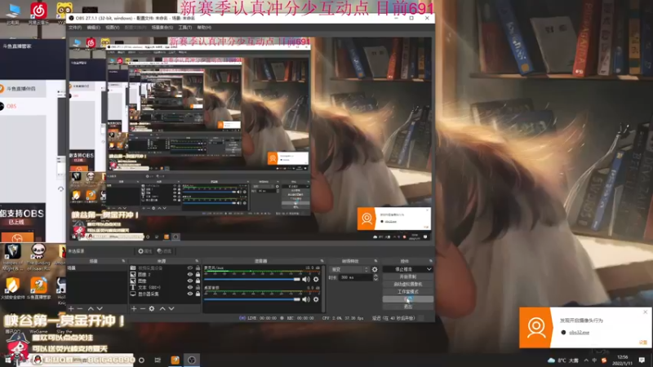This screenshot has height=367, width=653.
Task: Click the mixer dock vertical scrollbar
Action: tap(323, 289)
